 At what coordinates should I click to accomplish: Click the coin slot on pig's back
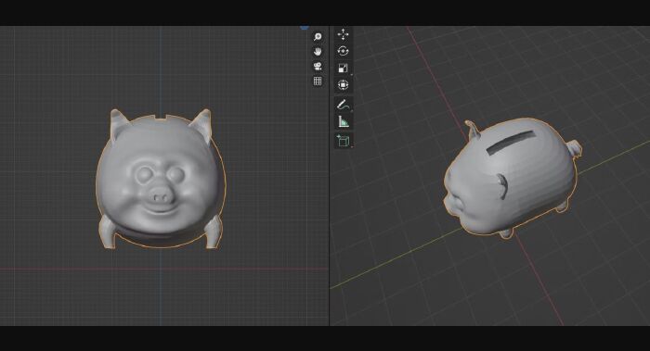click(511, 143)
